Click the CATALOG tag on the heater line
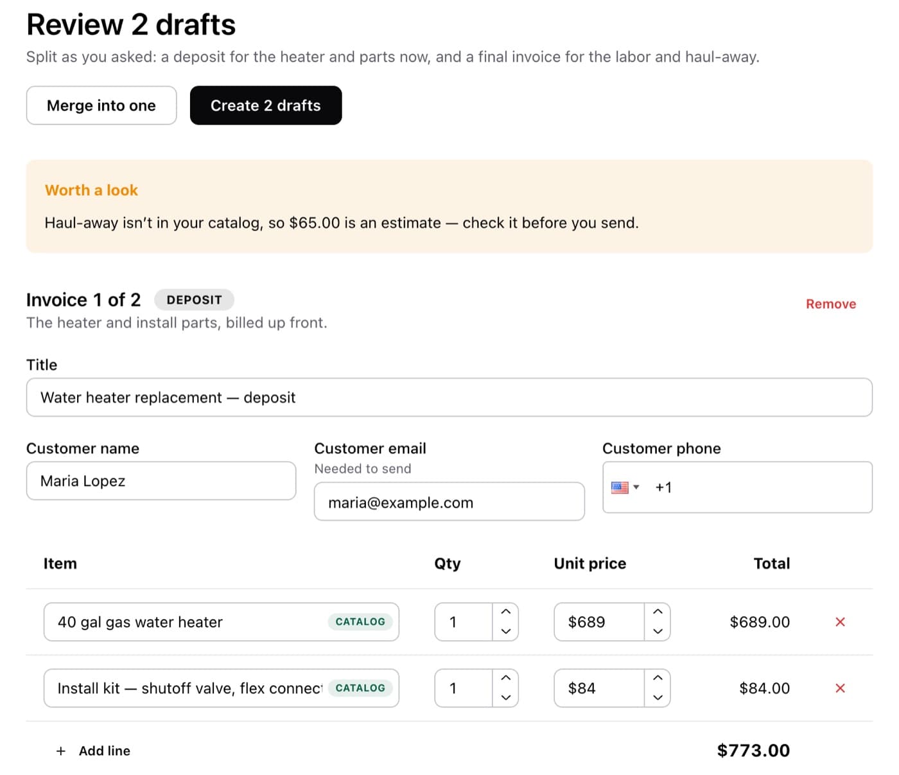The height and width of the screenshot is (775, 899). 360,622
